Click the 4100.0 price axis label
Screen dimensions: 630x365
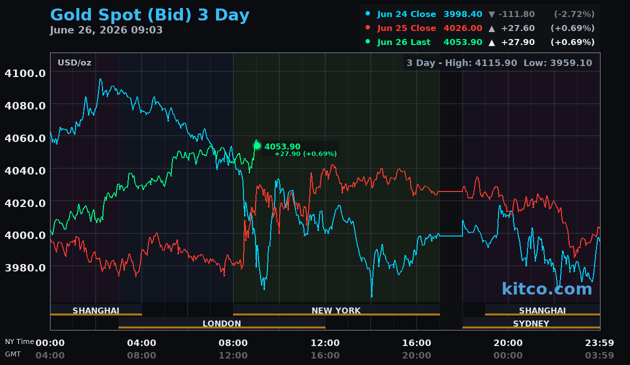click(25, 73)
